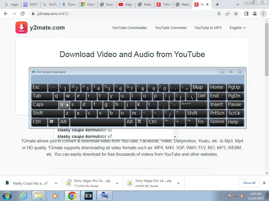Open the Chrome three-dot menu

point(263,14)
